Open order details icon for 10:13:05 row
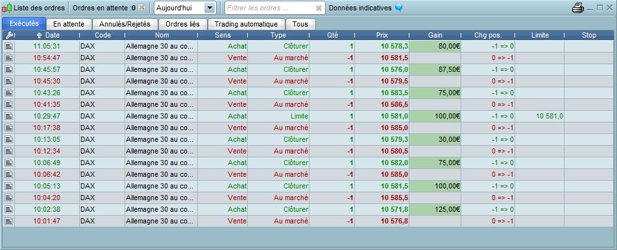Viewport: 617px width, 250px height. coord(8,139)
